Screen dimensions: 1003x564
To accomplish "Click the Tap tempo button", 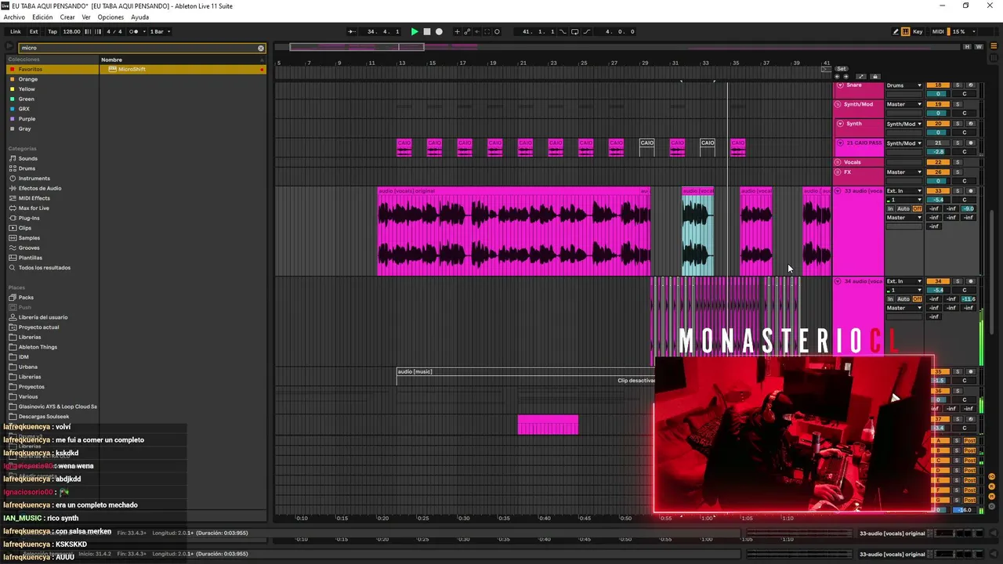I will pos(53,31).
